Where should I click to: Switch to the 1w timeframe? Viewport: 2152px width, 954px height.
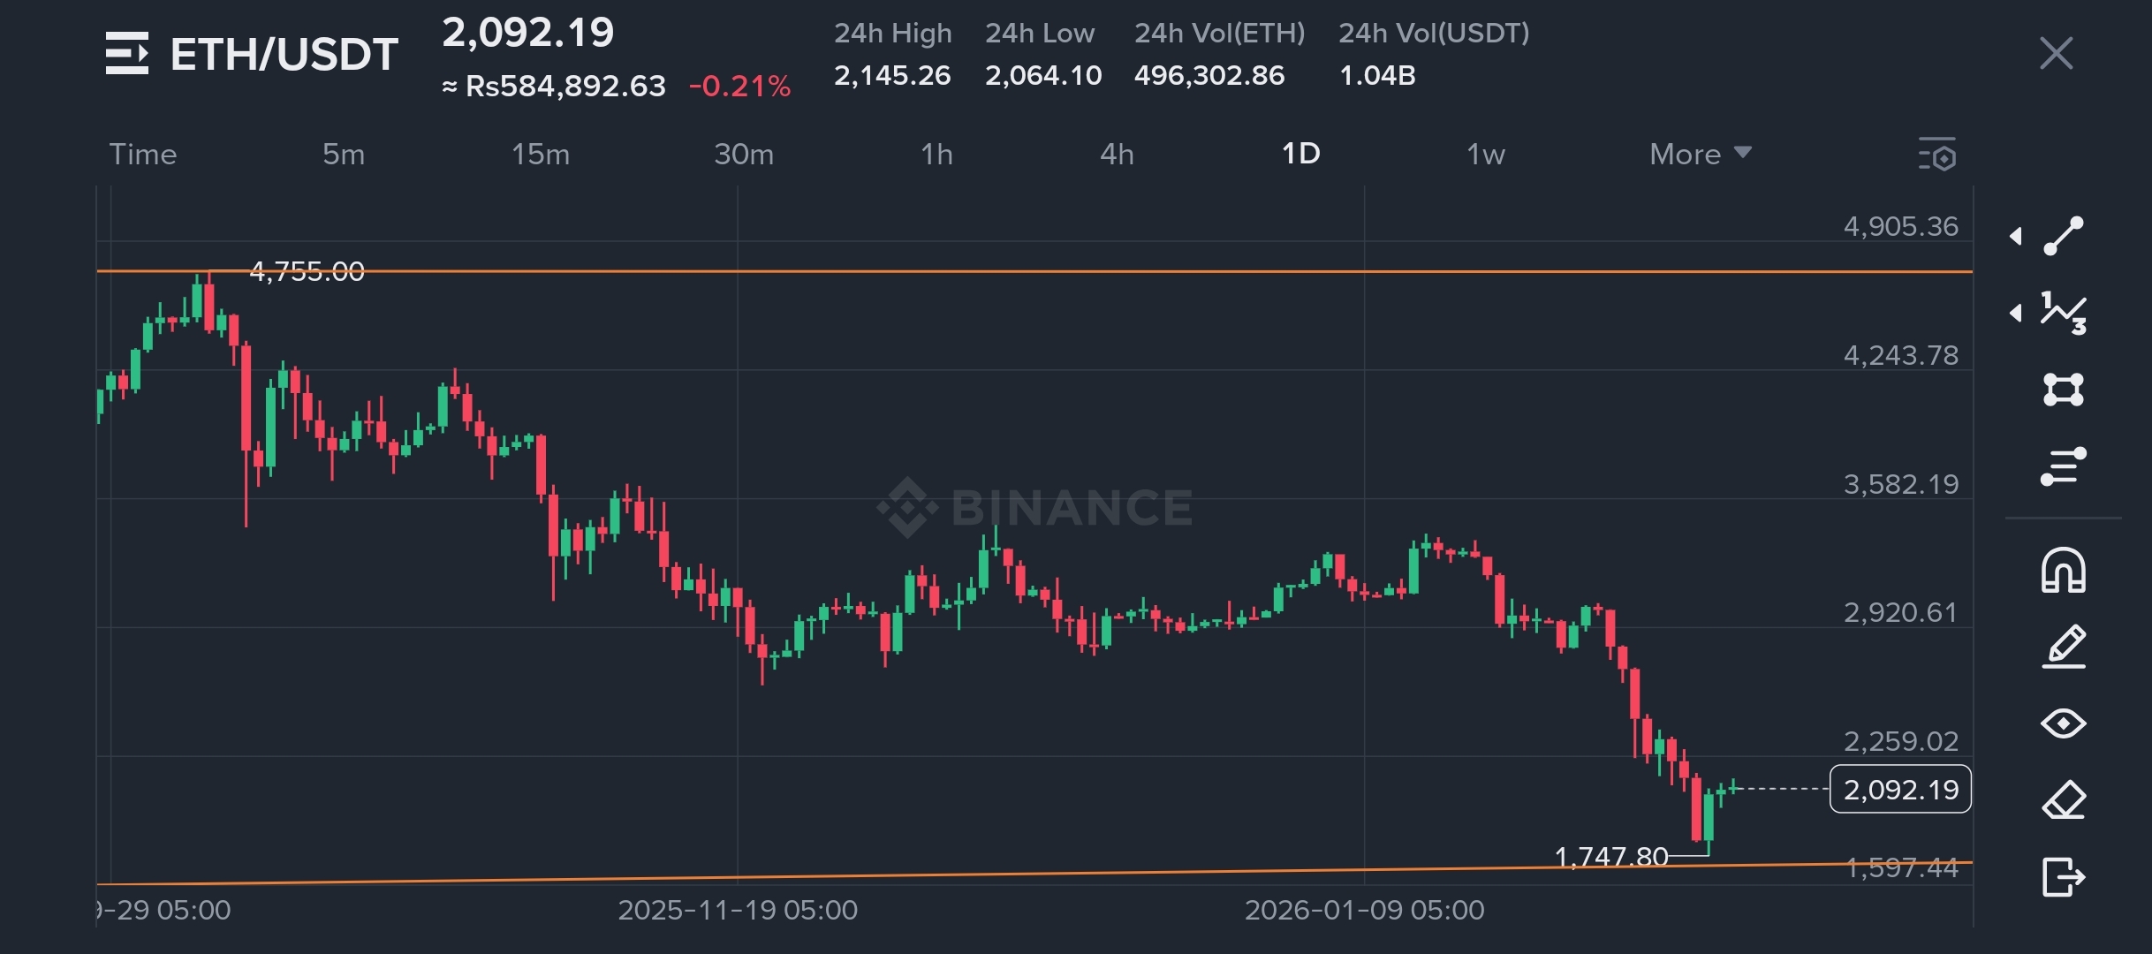(1485, 155)
